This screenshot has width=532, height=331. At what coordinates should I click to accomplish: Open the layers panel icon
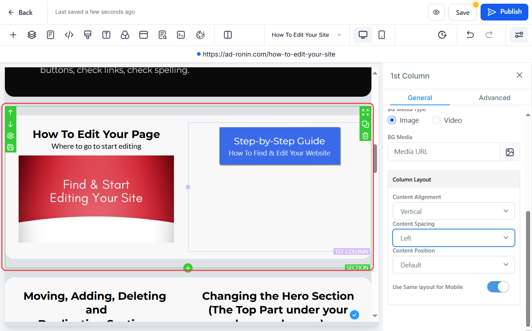[x=32, y=35]
